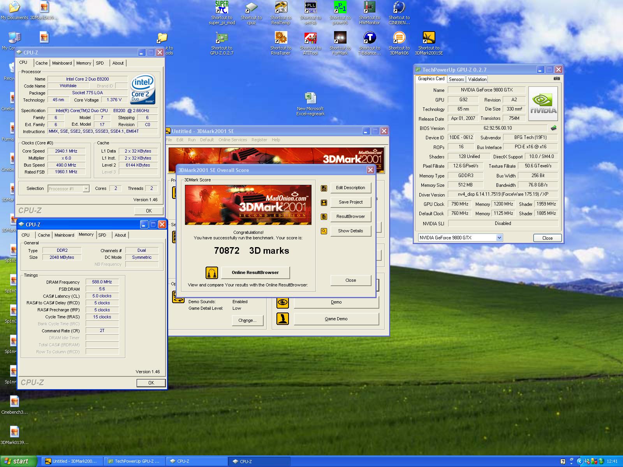Viewport: 623px width, 467px height.
Task: Open the cpuz desktop shortcut
Action: 251,13
